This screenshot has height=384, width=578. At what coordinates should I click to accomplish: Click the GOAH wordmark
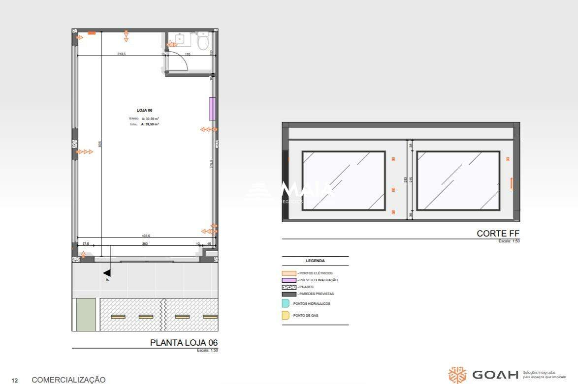point(495,375)
